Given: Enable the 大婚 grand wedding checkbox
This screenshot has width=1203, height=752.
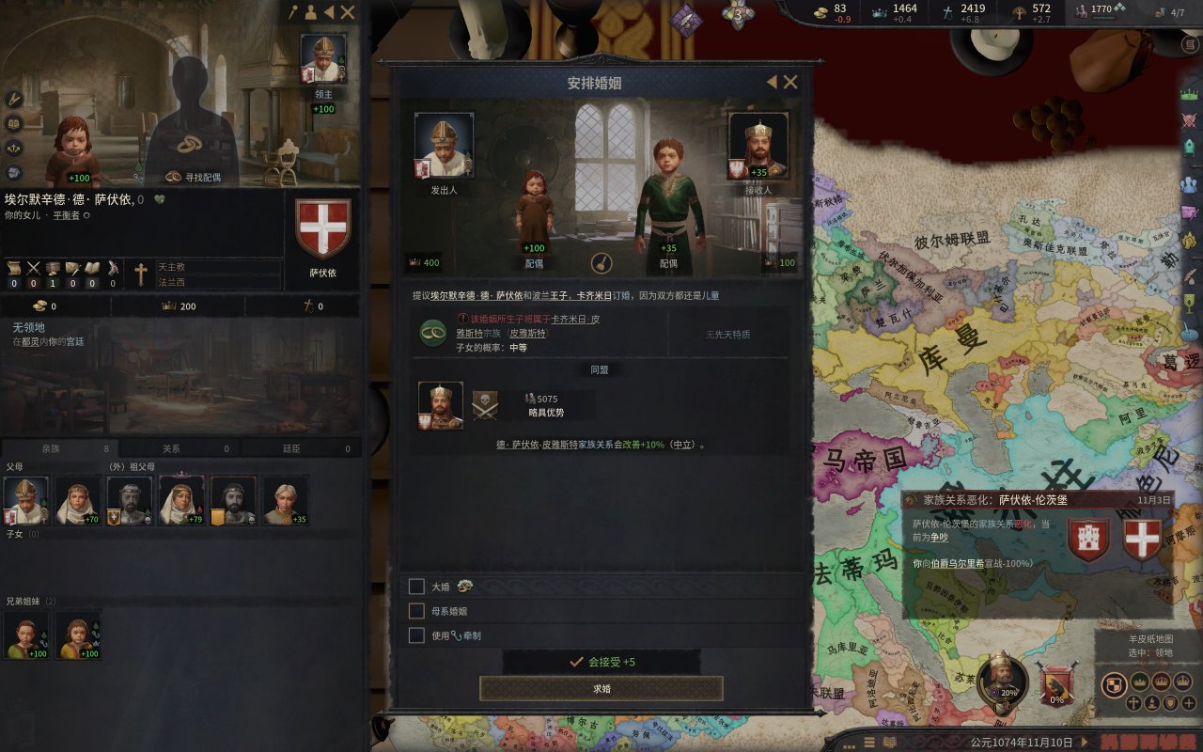Looking at the screenshot, I should click(x=416, y=587).
